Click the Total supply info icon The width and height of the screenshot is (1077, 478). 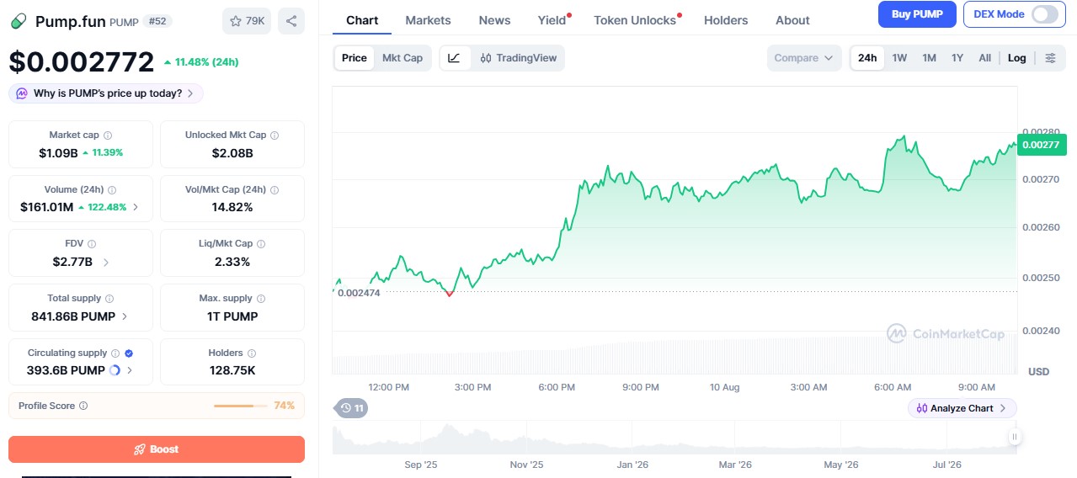[109, 298]
